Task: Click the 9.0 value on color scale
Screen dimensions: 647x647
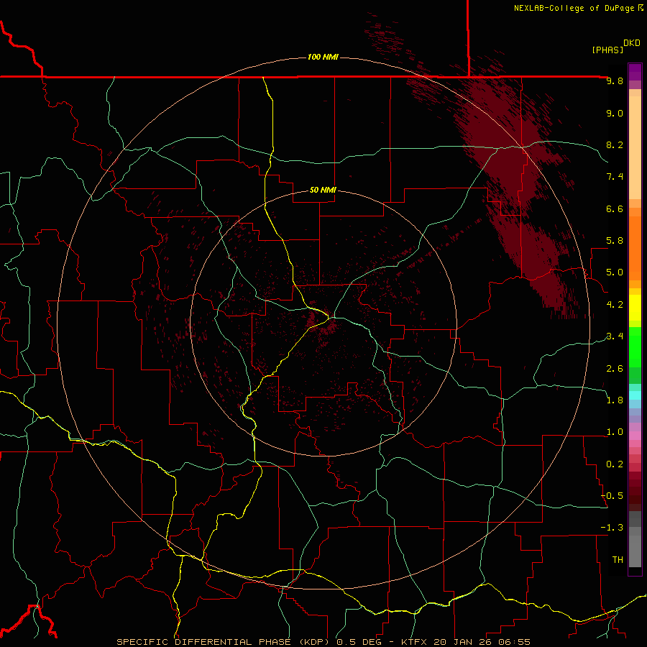Action: 615,113
